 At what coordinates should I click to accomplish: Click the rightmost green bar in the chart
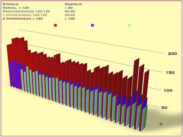tap(145, 118)
